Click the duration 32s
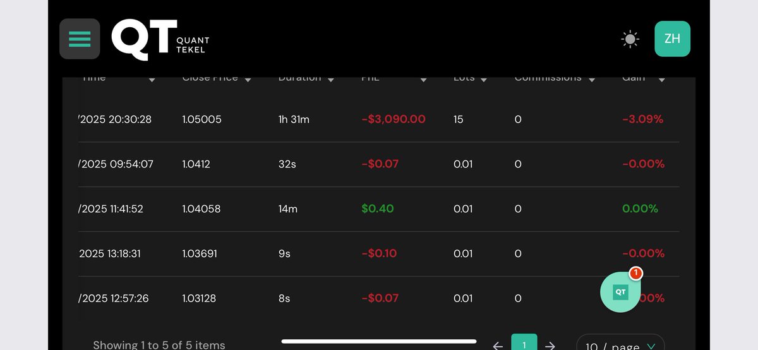The height and width of the screenshot is (350, 758). 287,164
